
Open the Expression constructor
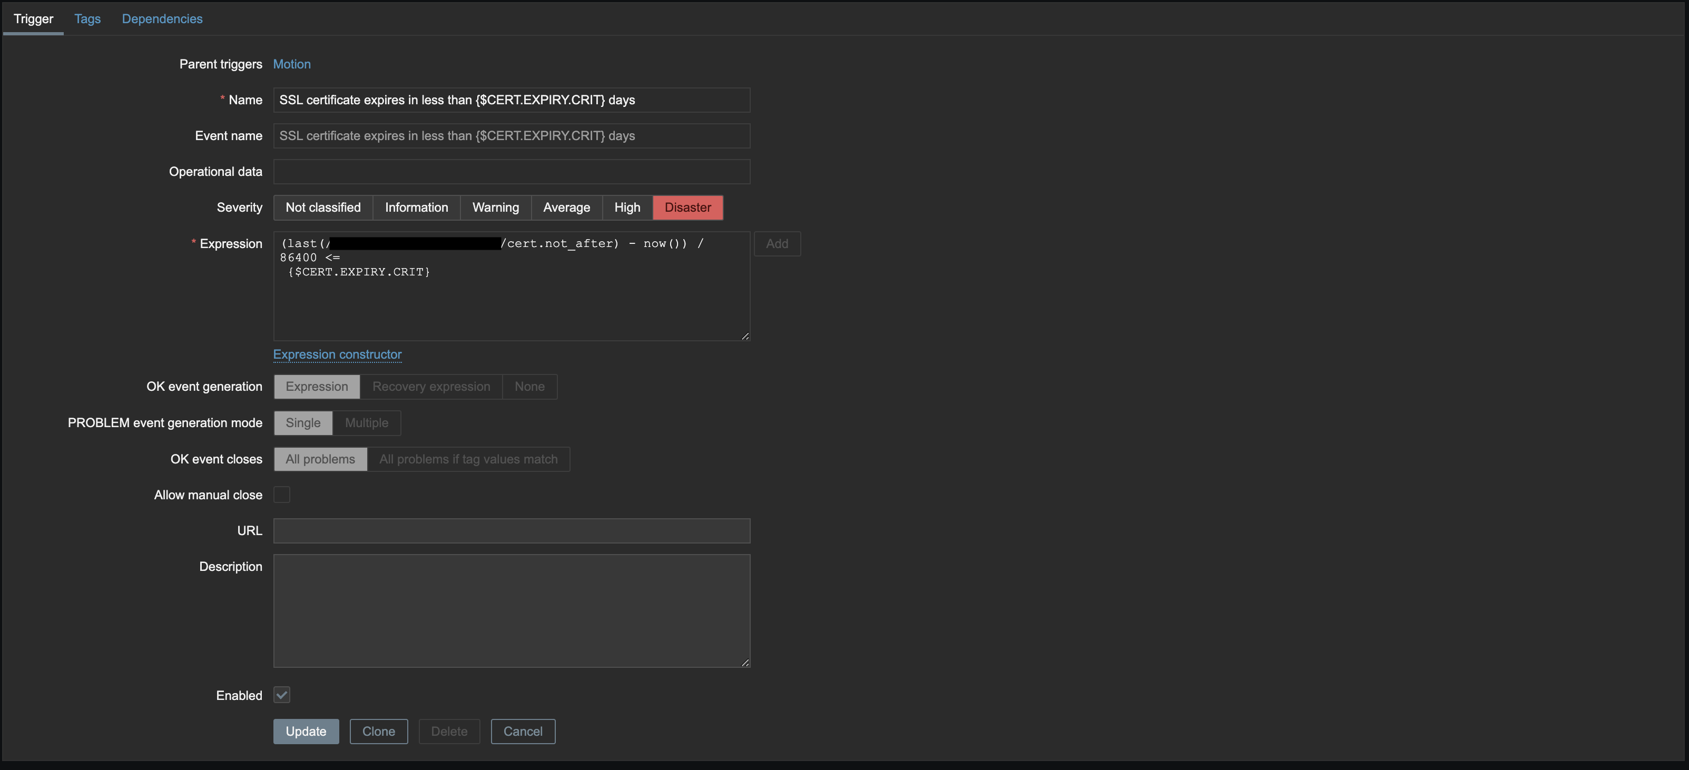click(337, 354)
